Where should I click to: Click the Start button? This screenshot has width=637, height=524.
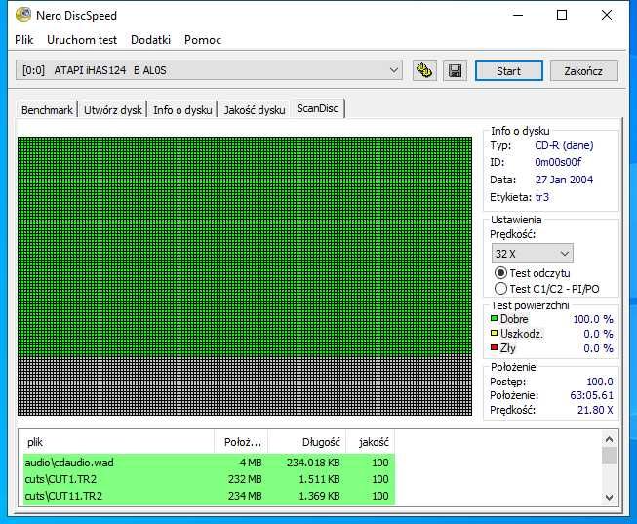(x=508, y=71)
